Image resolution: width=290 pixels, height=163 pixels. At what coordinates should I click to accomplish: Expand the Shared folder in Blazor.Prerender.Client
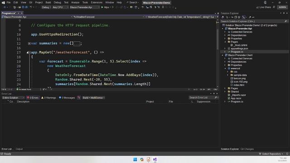pyautogui.click(x=225, y=92)
